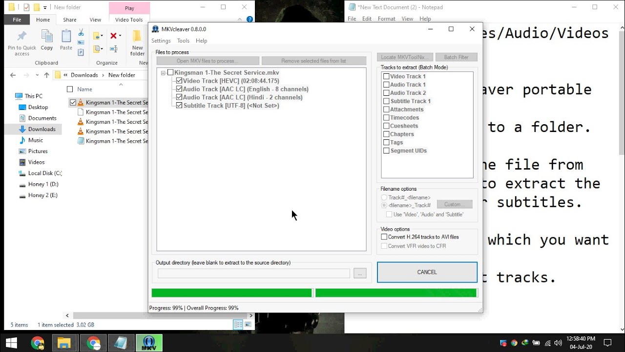Collapse the Kingsman mkv tree node
The image size is (625, 352).
tap(163, 73)
